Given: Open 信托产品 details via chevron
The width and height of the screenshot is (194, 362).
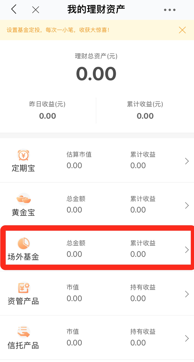Looking at the screenshot, I should pyautogui.click(x=187, y=338).
